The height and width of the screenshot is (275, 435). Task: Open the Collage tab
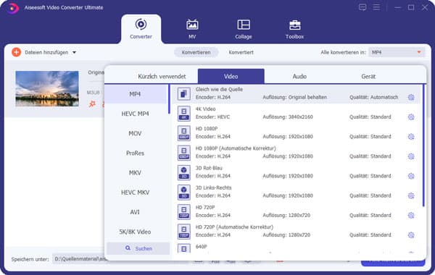click(244, 29)
